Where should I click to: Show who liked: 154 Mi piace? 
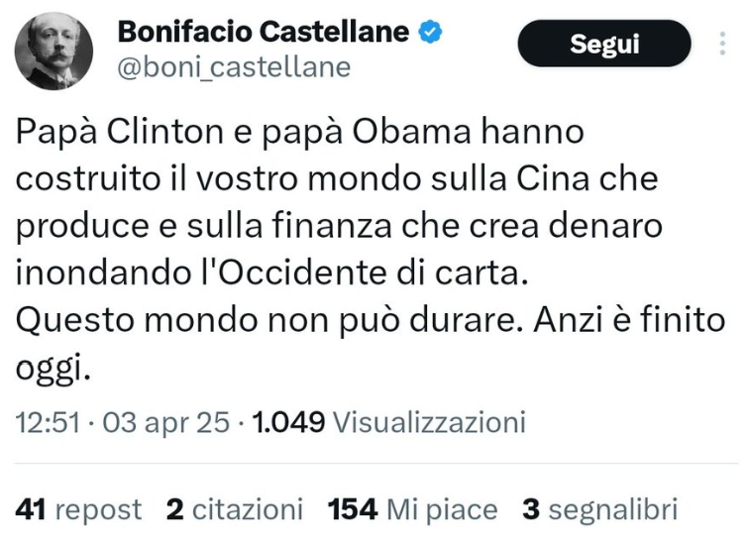(412, 509)
